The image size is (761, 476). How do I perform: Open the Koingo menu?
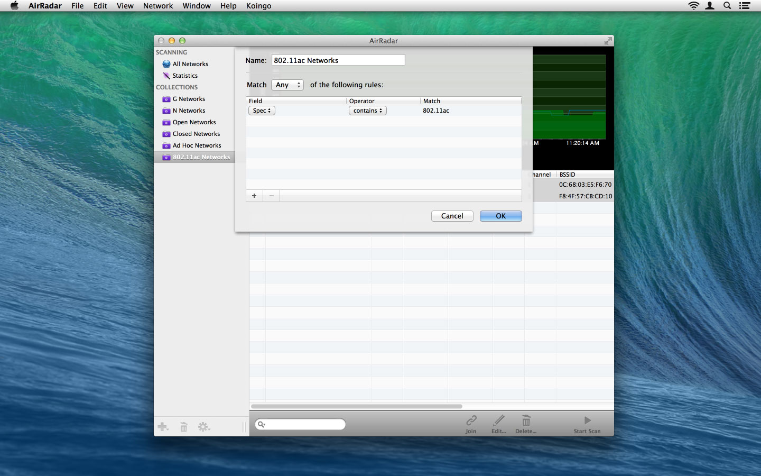point(259,6)
